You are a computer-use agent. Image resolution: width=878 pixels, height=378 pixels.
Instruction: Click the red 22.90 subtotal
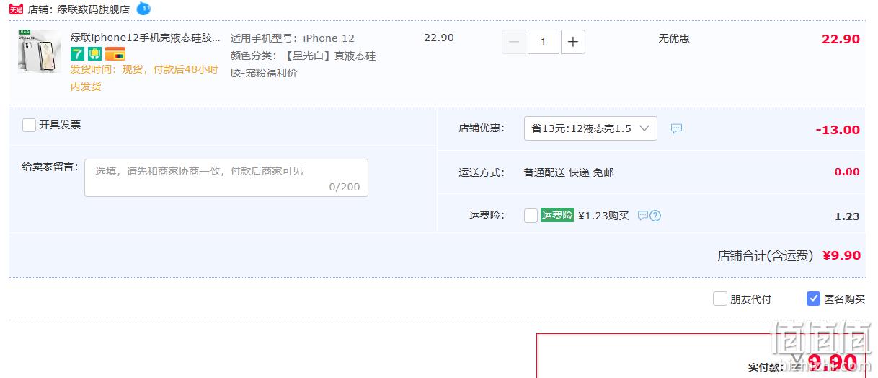pos(841,39)
